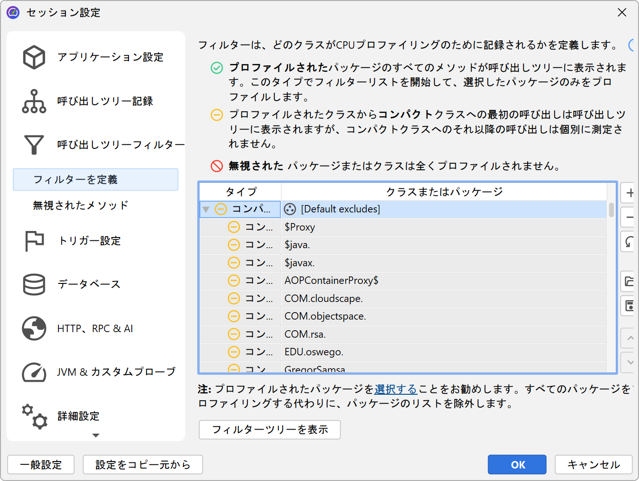Viewport: 639px width, 481px height.
Task: Select the call tree filter funnel icon
Action: (34, 145)
